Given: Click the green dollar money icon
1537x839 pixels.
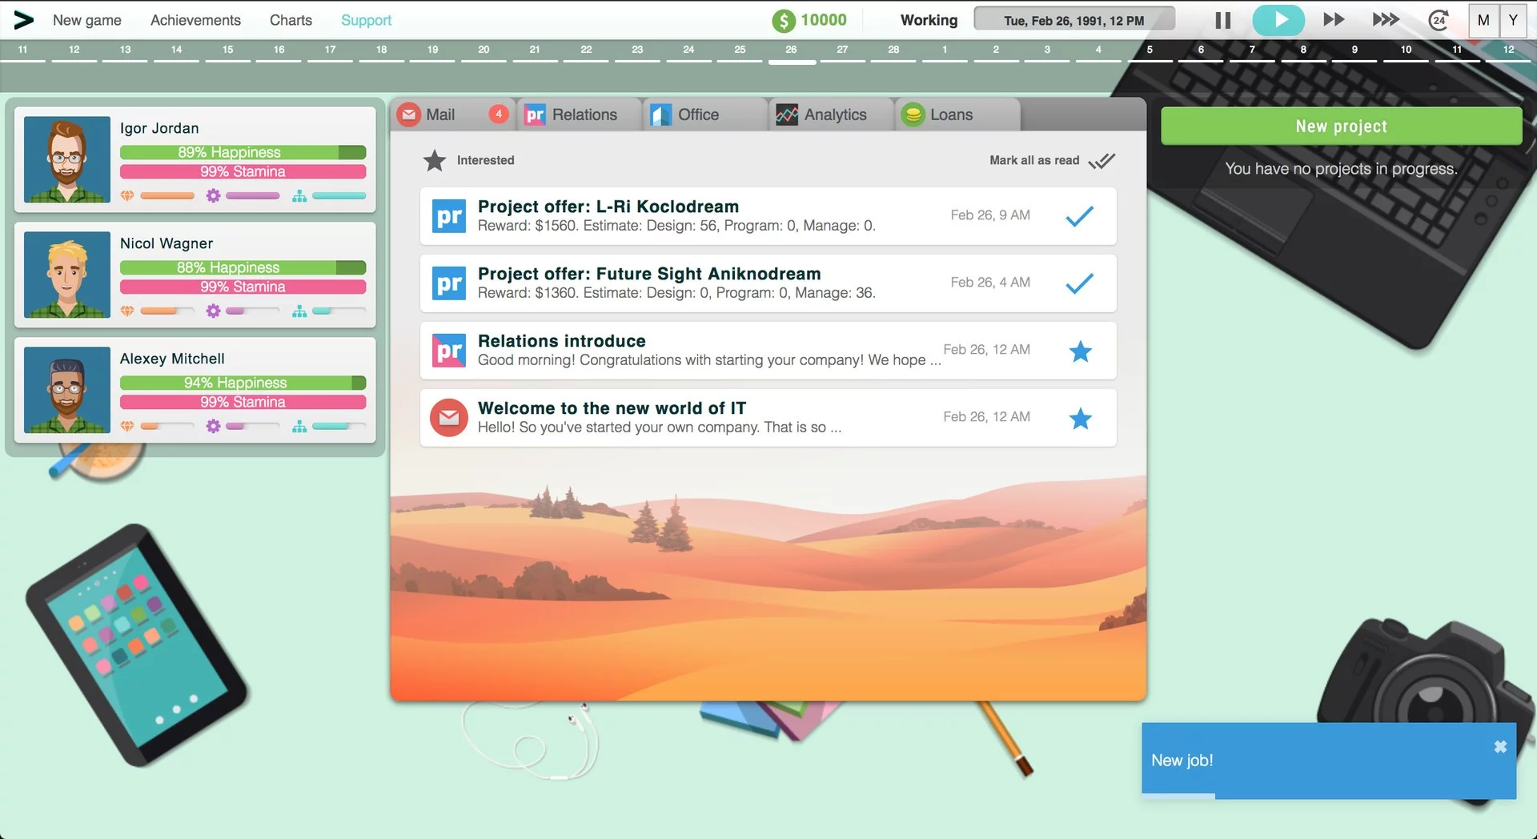Looking at the screenshot, I should coord(784,21).
